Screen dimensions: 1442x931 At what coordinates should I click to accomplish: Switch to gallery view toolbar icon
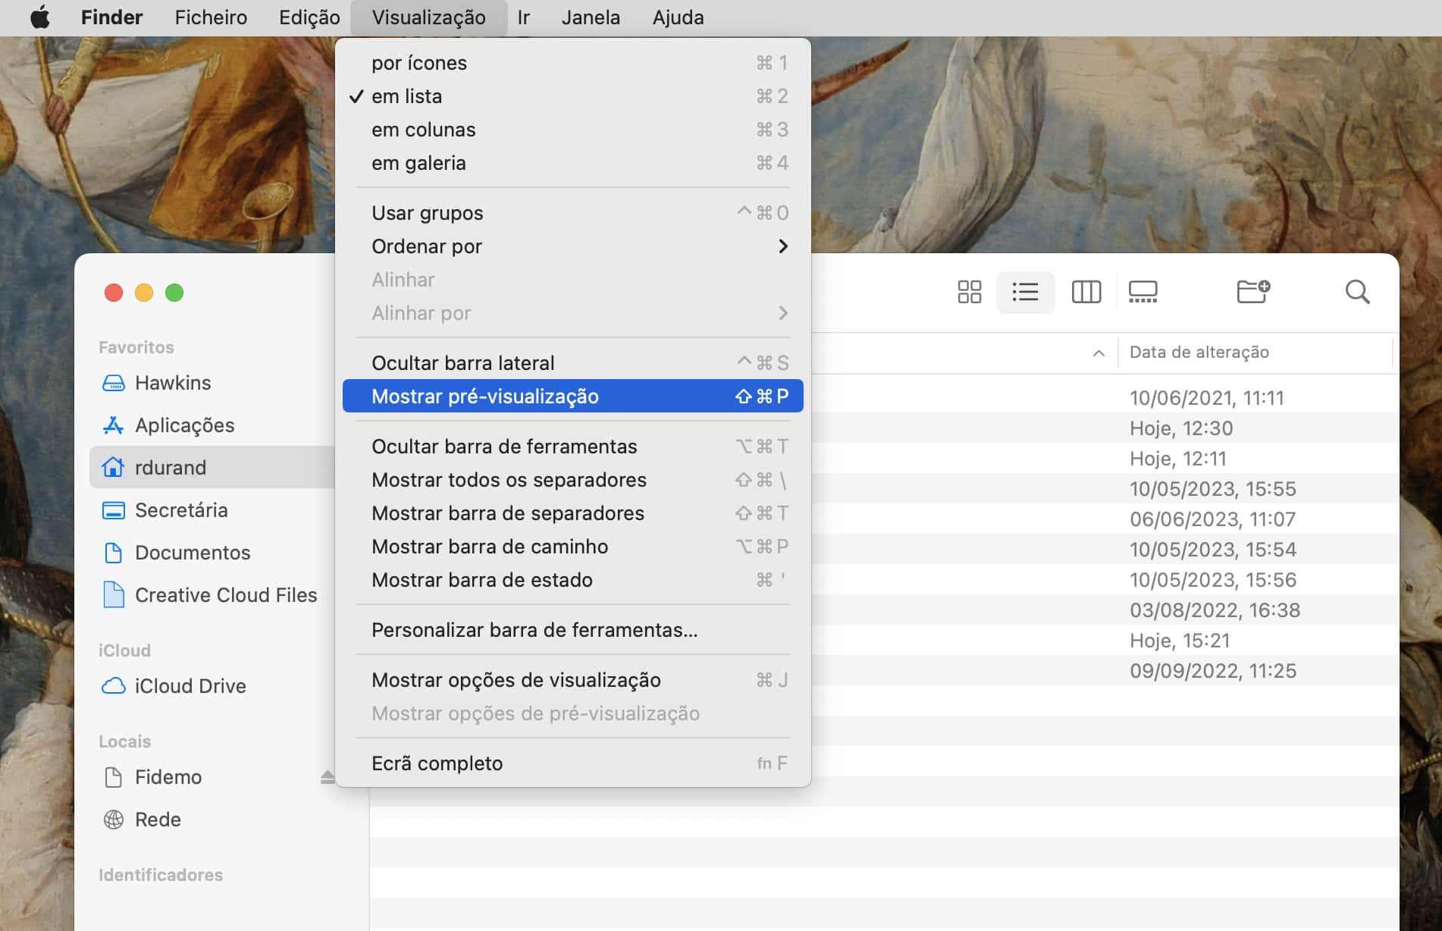[x=1143, y=292]
